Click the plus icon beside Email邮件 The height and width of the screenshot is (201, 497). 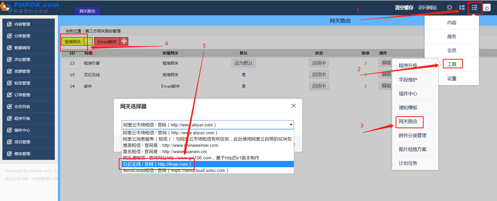click(x=124, y=41)
